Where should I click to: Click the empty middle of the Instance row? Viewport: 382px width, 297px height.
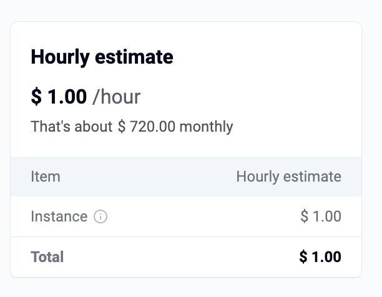pyautogui.click(x=200, y=217)
